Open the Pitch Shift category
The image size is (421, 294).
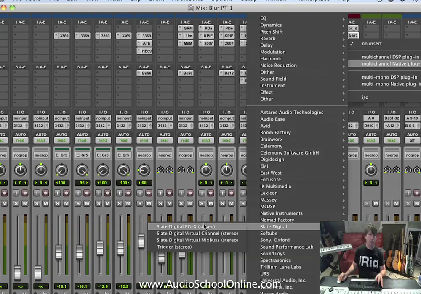(x=297, y=31)
